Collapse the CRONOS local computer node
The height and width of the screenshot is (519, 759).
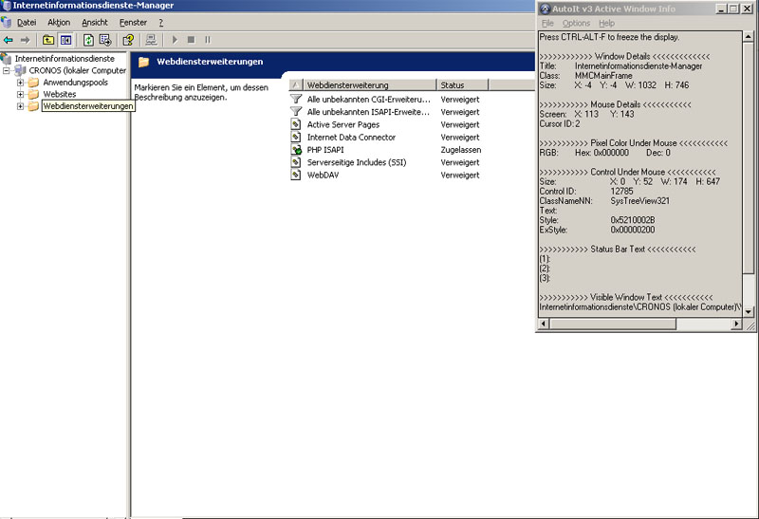[8, 70]
